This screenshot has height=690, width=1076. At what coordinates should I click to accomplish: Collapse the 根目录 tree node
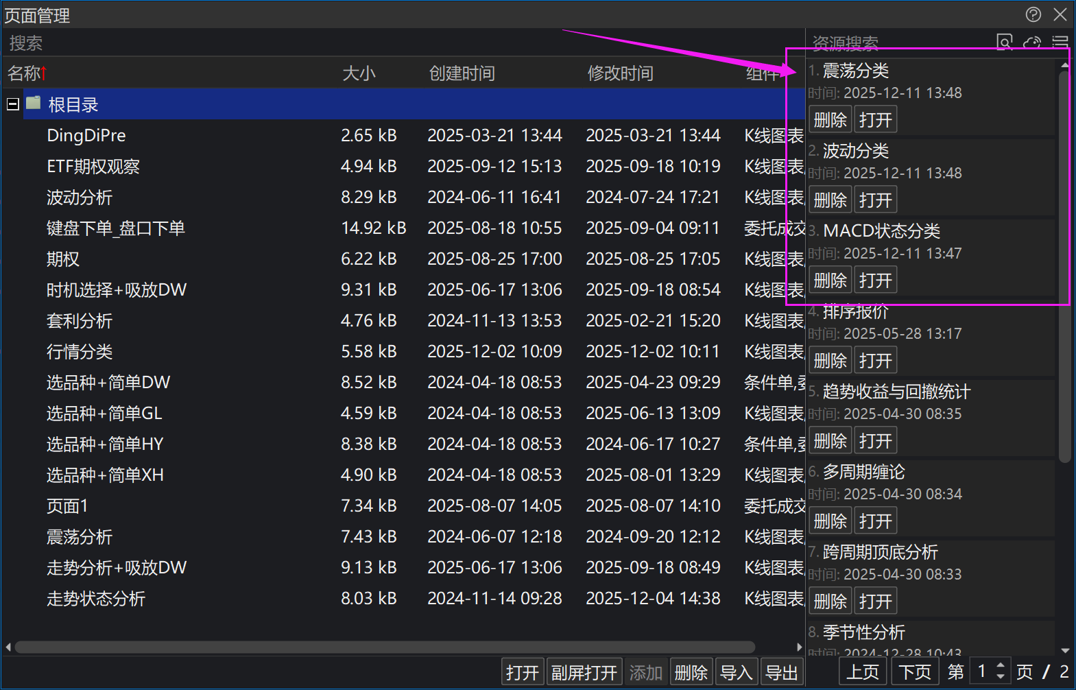(12, 104)
